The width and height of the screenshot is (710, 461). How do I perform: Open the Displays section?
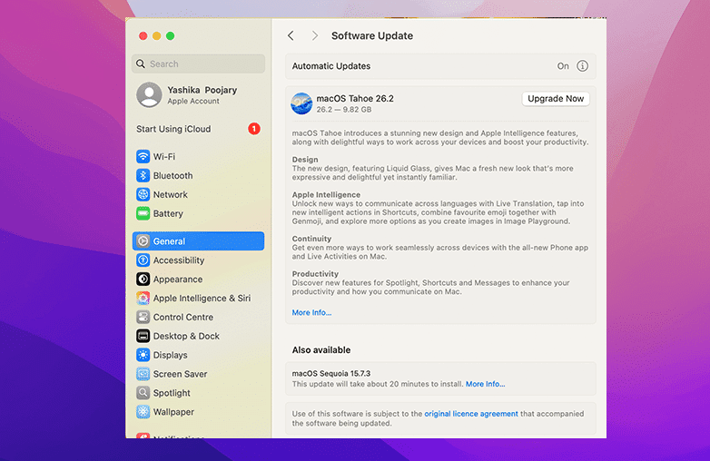click(x=198, y=355)
